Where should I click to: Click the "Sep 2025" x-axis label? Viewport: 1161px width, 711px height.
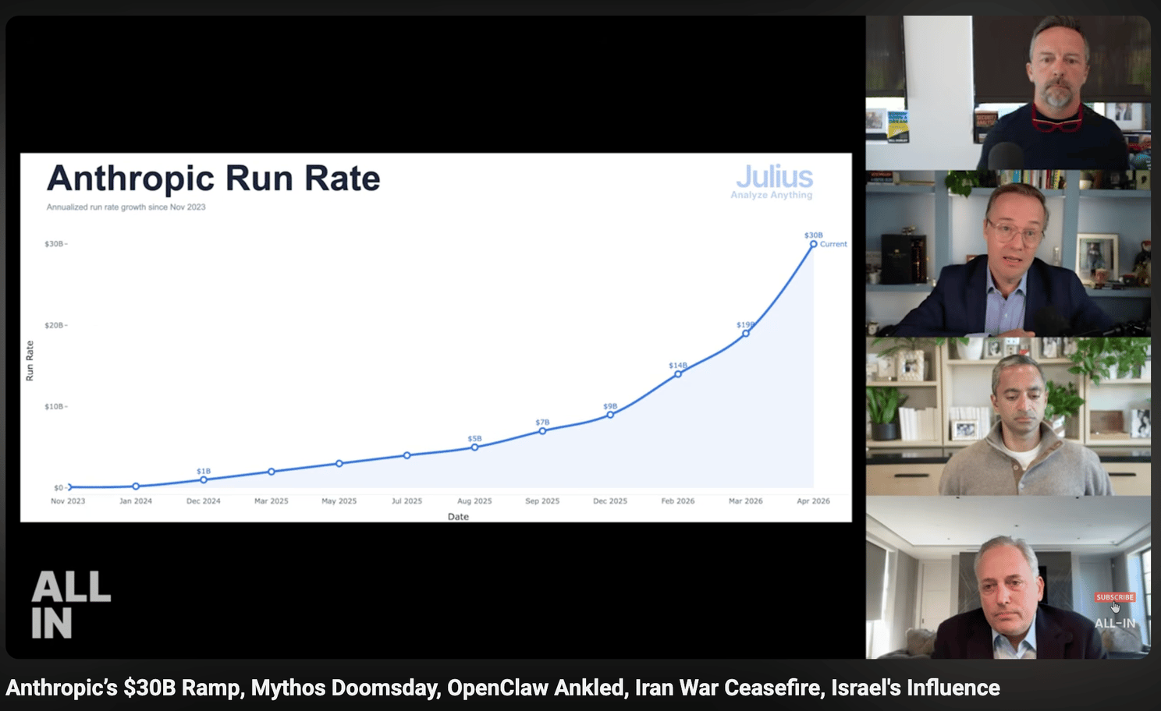[542, 501]
